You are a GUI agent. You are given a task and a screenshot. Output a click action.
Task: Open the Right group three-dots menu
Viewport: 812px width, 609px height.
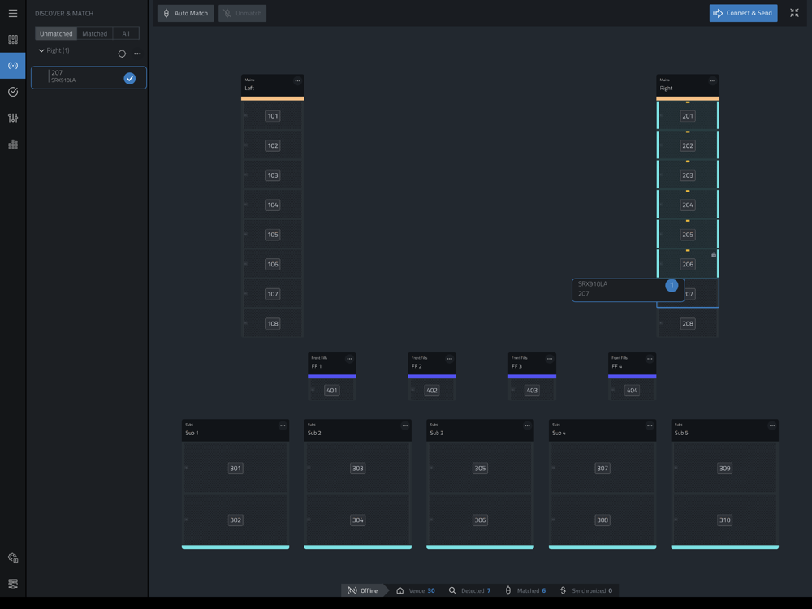tap(137, 54)
